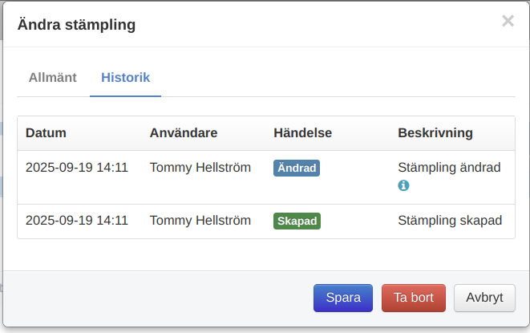
Task: Click the Ändrad event badge
Action: pyautogui.click(x=297, y=169)
